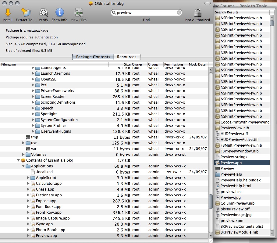Select the Package Contents tab
Screen dimensions: 277x243
(93, 57)
